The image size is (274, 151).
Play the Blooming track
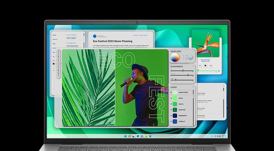point(205,65)
